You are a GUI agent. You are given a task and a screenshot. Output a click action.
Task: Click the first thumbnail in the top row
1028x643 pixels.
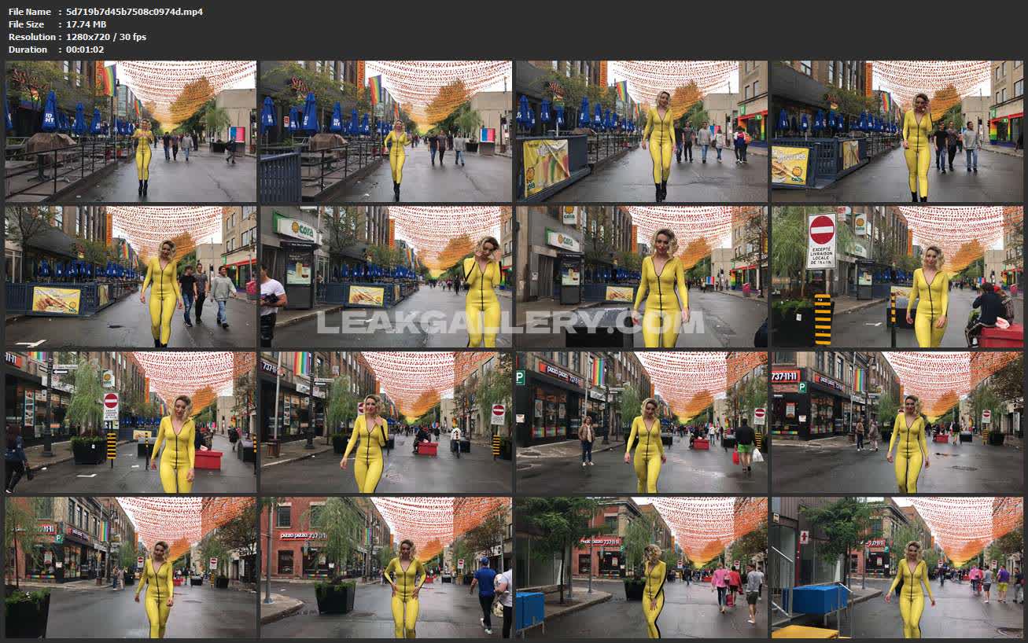[x=131, y=131]
